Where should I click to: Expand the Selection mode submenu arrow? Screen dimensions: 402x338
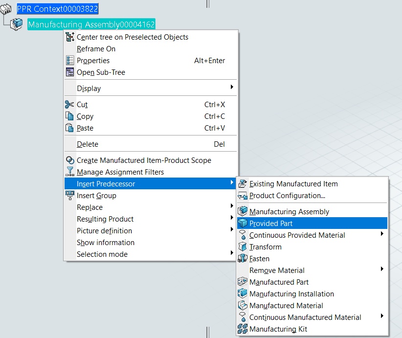coord(232,252)
